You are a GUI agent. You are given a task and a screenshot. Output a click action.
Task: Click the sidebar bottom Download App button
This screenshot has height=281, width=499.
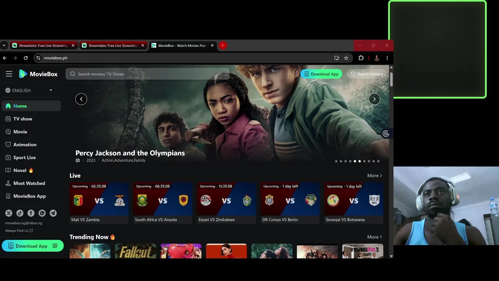33,246
